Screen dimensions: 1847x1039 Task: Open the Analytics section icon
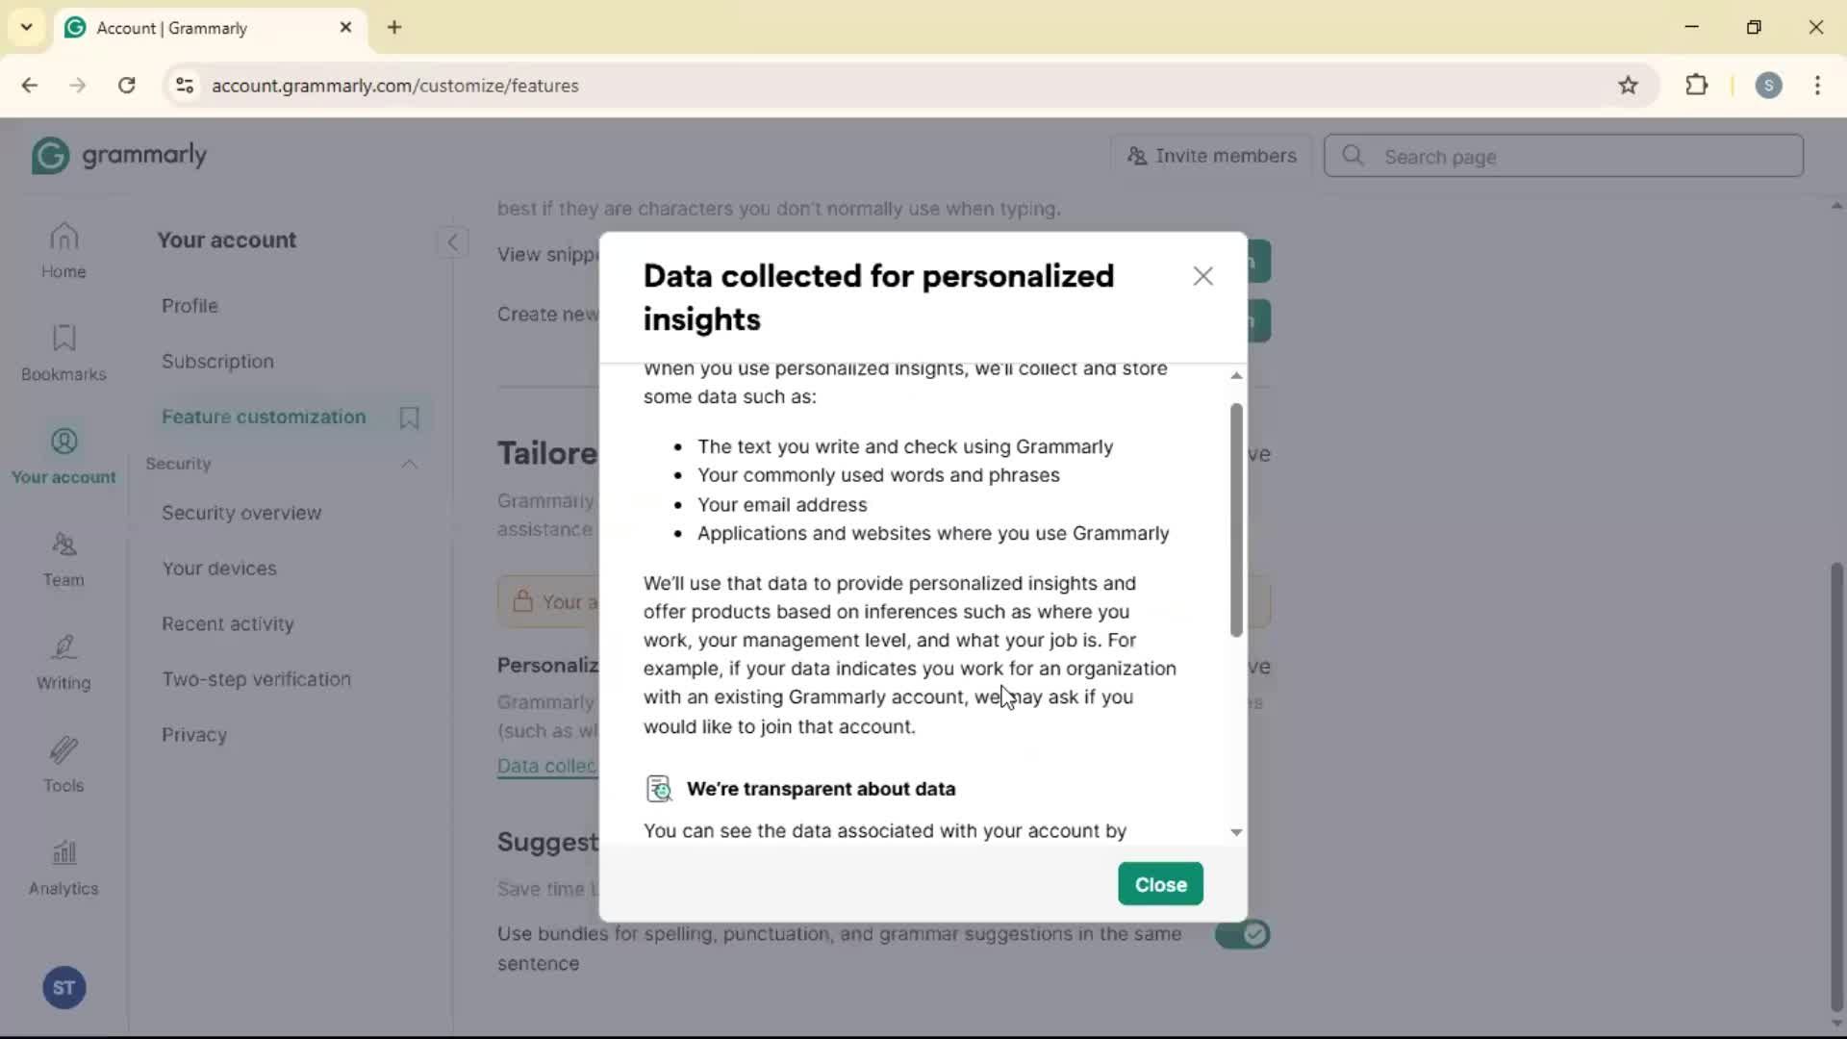pyautogui.click(x=63, y=868)
